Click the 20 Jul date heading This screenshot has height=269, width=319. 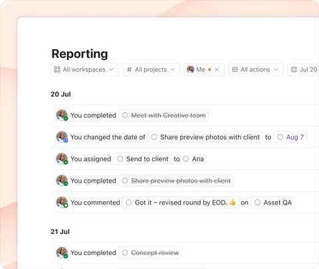click(x=60, y=94)
